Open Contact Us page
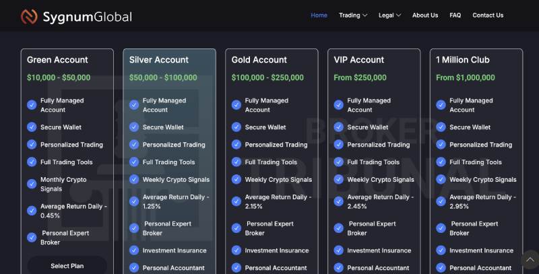Screen dimensions: 539x274 [x=488, y=15]
